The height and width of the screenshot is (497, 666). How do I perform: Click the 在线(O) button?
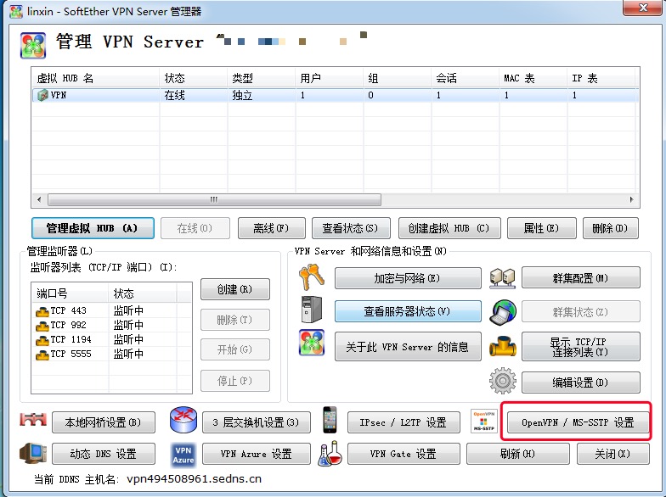[195, 229]
